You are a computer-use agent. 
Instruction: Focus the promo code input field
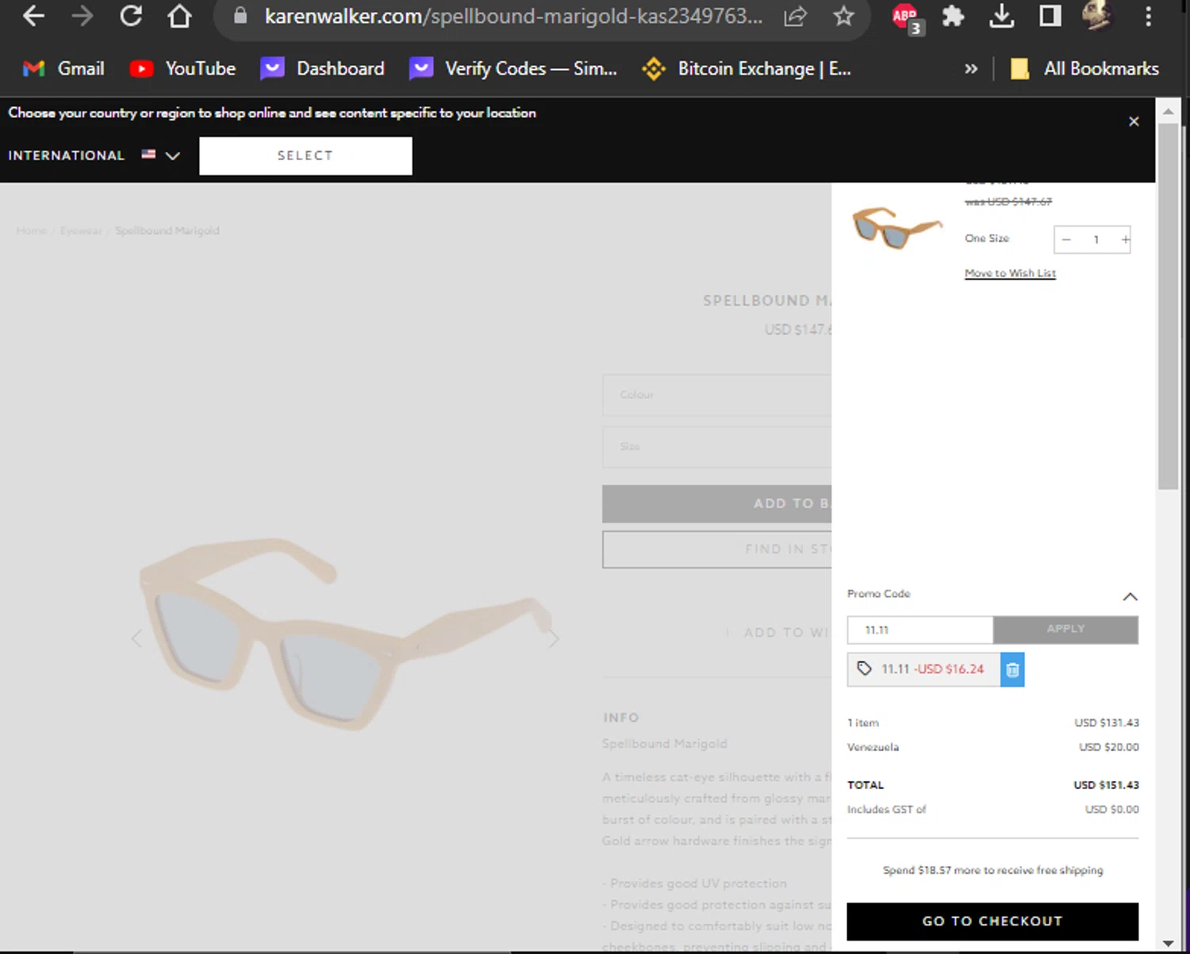tap(920, 630)
